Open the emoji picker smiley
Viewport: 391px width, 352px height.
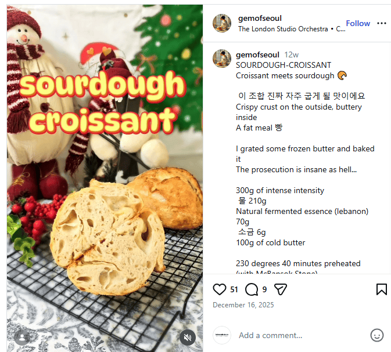click(377, 335)
